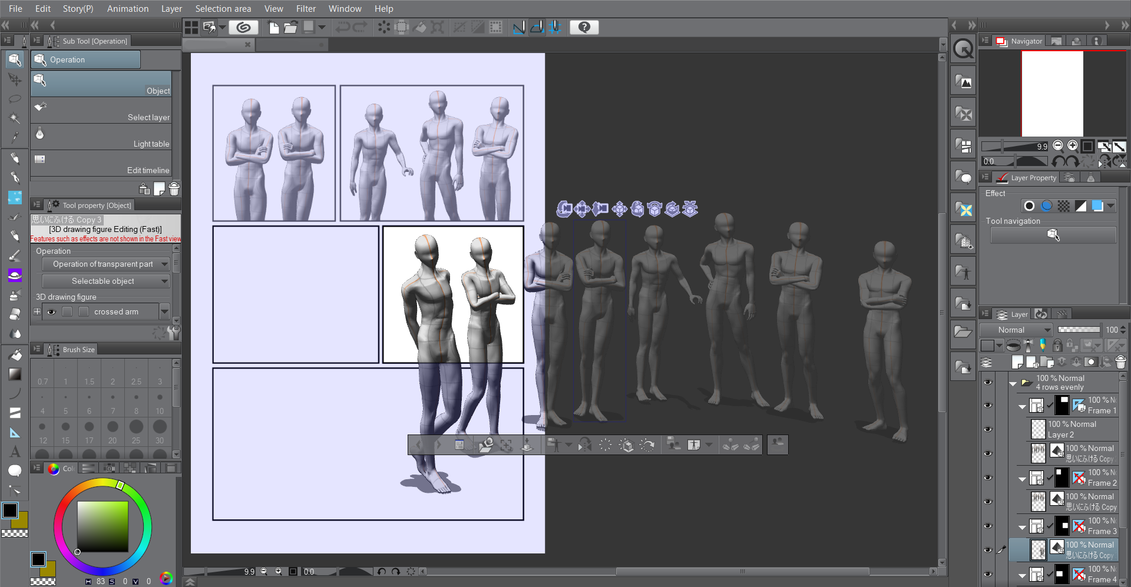Delete the sub tool using the trash icon
This screenshot has width=1131, height=587.
(x=173, y=188)
